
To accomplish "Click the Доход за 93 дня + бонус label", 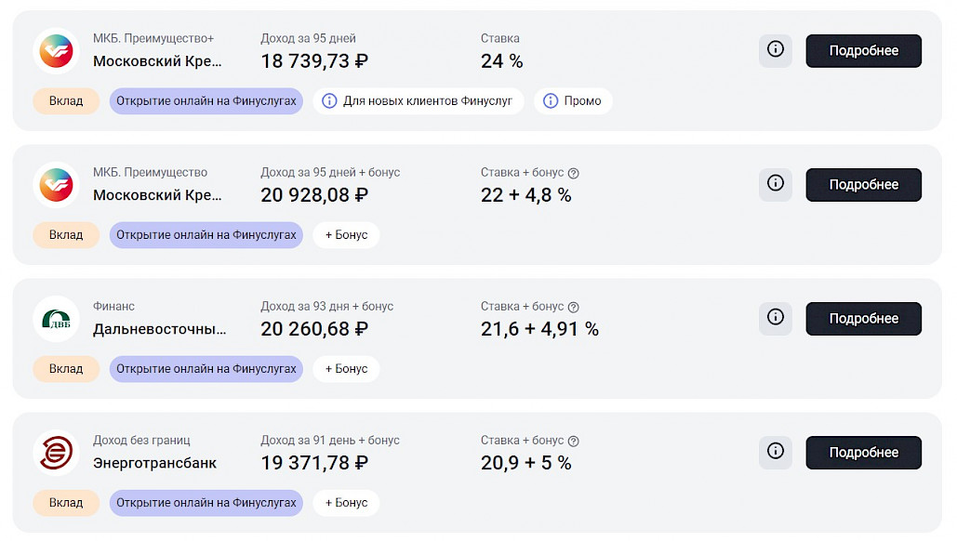I will (327, 306).
